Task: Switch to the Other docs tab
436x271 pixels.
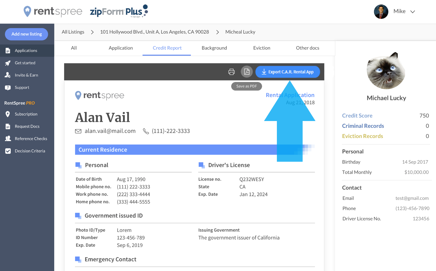Action: [308, 48]
